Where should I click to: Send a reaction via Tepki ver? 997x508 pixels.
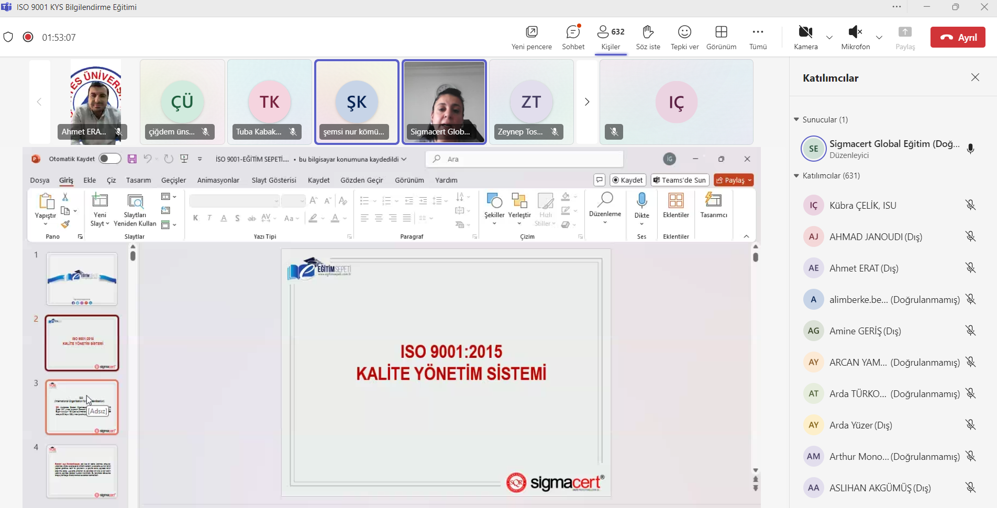coord(684,37)
